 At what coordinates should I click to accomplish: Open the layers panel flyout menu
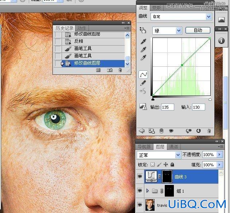pyautogui.click(x=221, y=147)
